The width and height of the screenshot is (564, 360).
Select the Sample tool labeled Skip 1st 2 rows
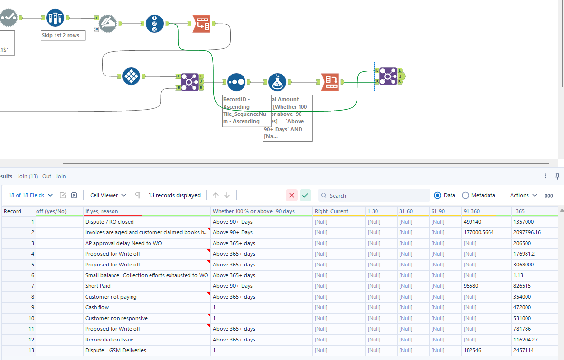[x=55, y=17]
